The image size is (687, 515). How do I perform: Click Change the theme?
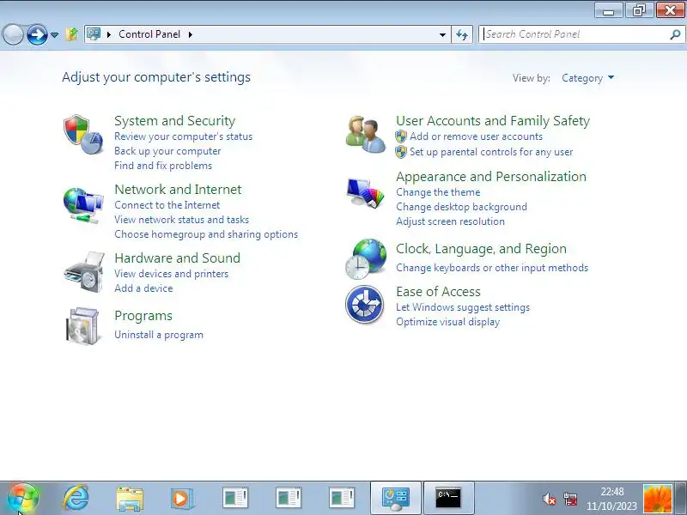tap(438, 192)
